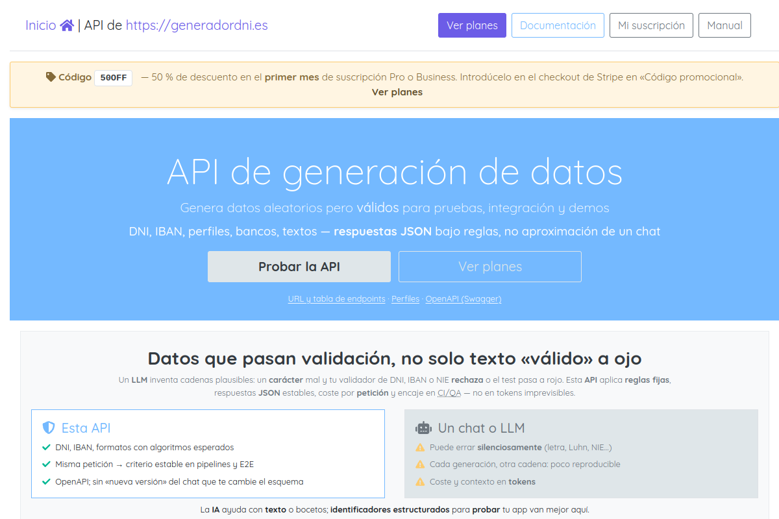This screenshot has height=519, width=779.
Task: Open URL y tabla de endpoints link
Action: [x=336, y=299]
